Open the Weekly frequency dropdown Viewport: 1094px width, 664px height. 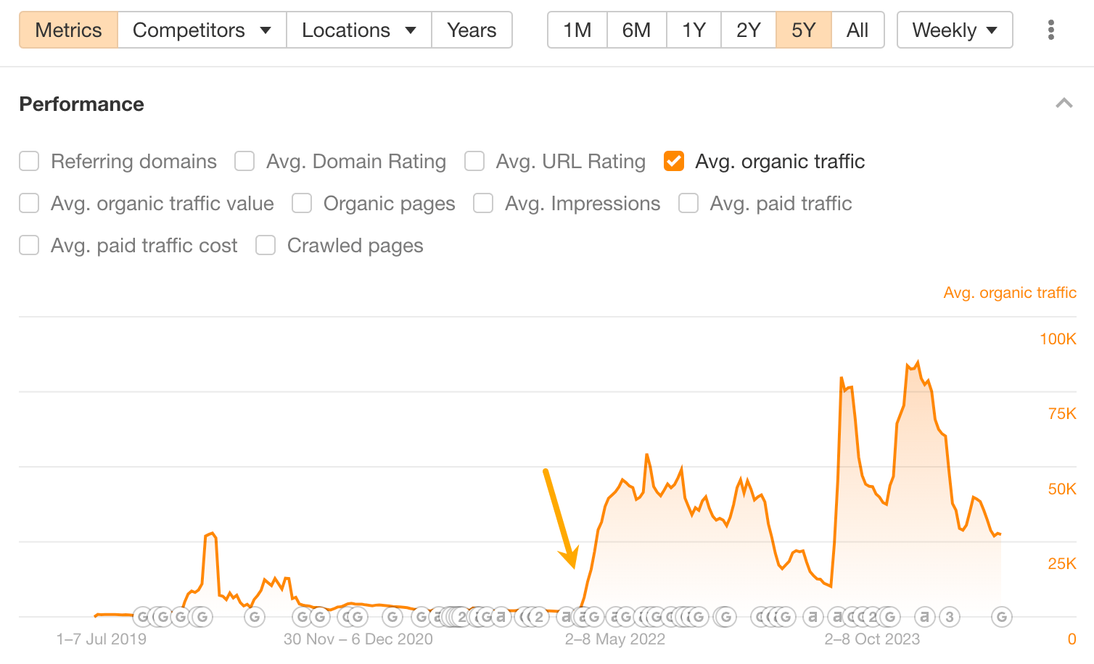tap(955, 30)
